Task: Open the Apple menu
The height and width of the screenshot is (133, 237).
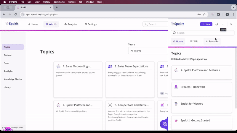Action: [x=4, y=2]
